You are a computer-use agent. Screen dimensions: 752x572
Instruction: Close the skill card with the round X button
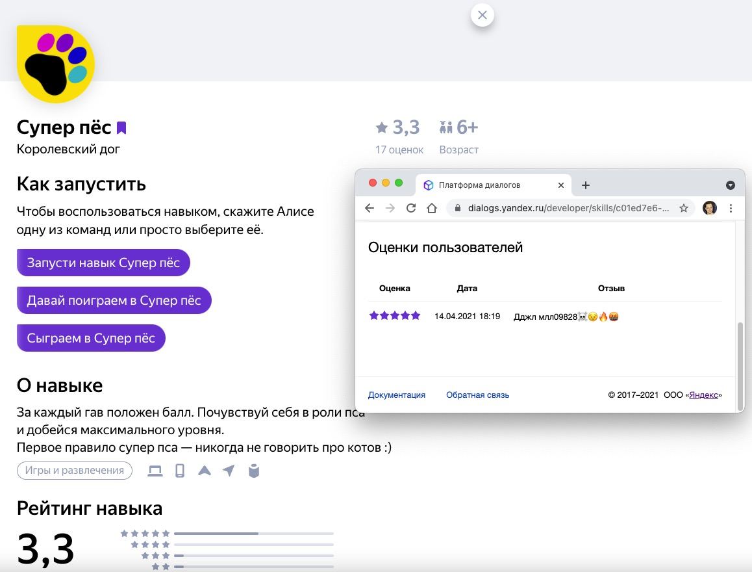[483, 15]
